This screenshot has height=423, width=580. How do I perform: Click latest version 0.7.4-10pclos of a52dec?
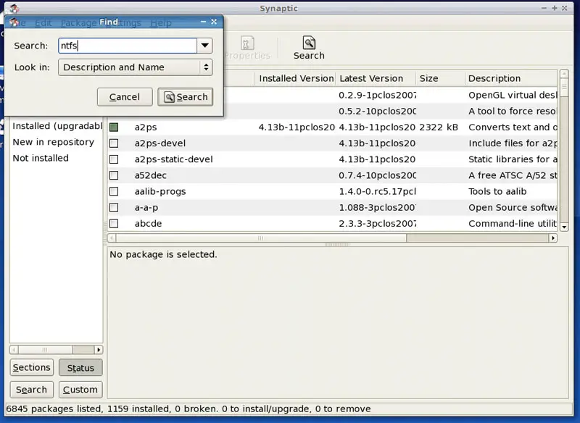pyautogui.click(x=377, y=175)
